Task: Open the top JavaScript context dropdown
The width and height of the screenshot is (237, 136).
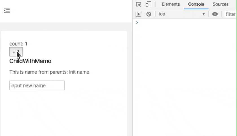Action: [x=182, y=14]
